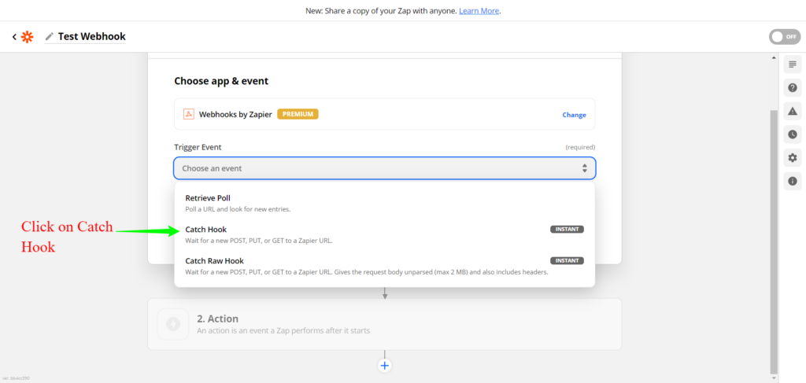Open the info circle icon in sidebar
This screenshot has height=383, width=806.
pos(792,181)
